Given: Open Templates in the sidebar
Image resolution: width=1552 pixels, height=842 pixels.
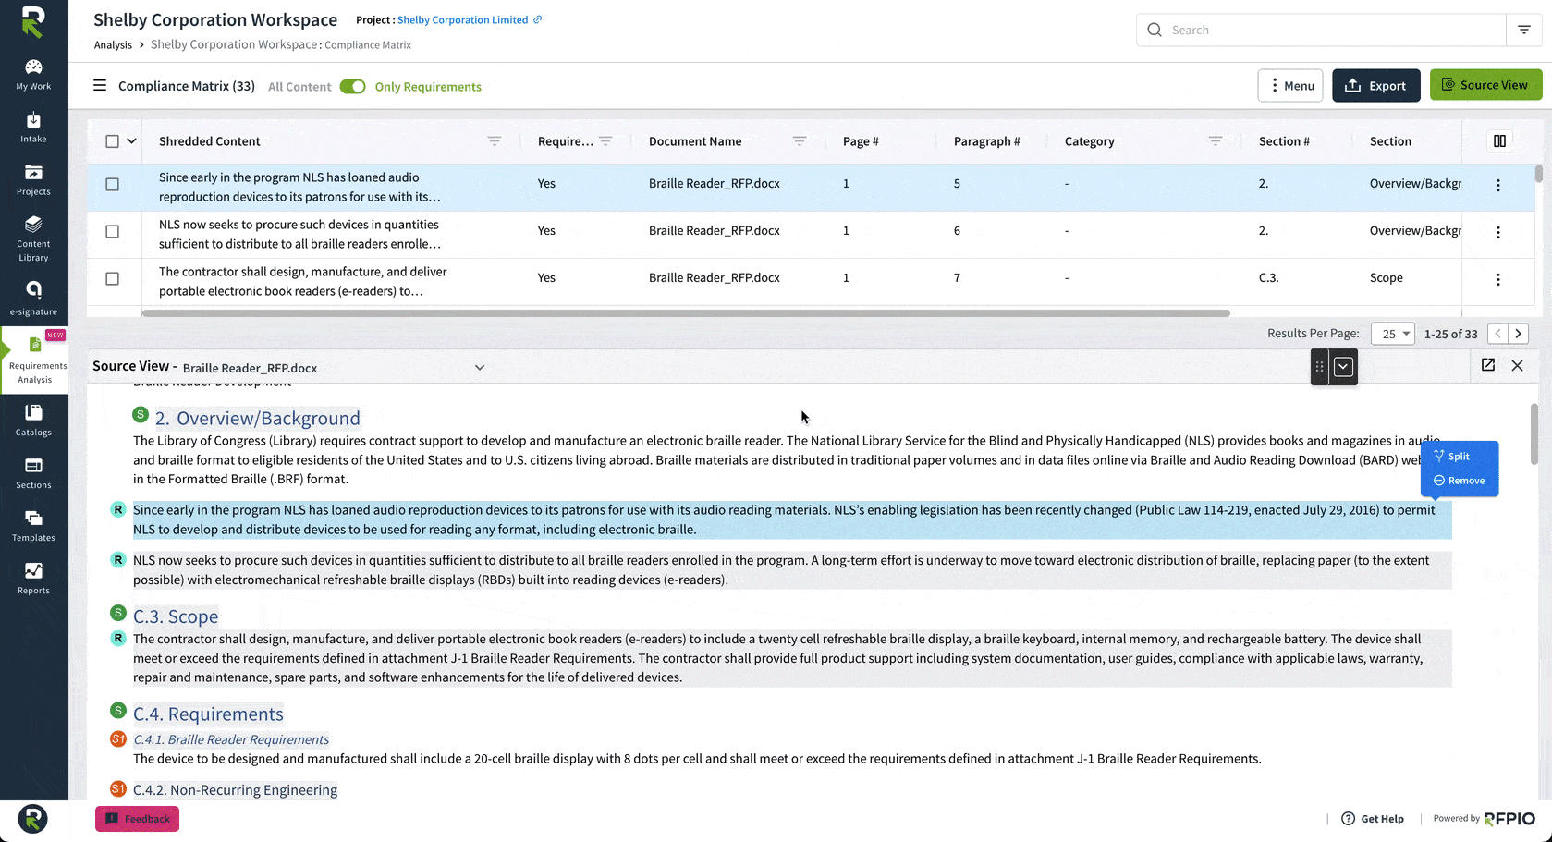Looking at the screenshot, I should [x=33, y=526].
